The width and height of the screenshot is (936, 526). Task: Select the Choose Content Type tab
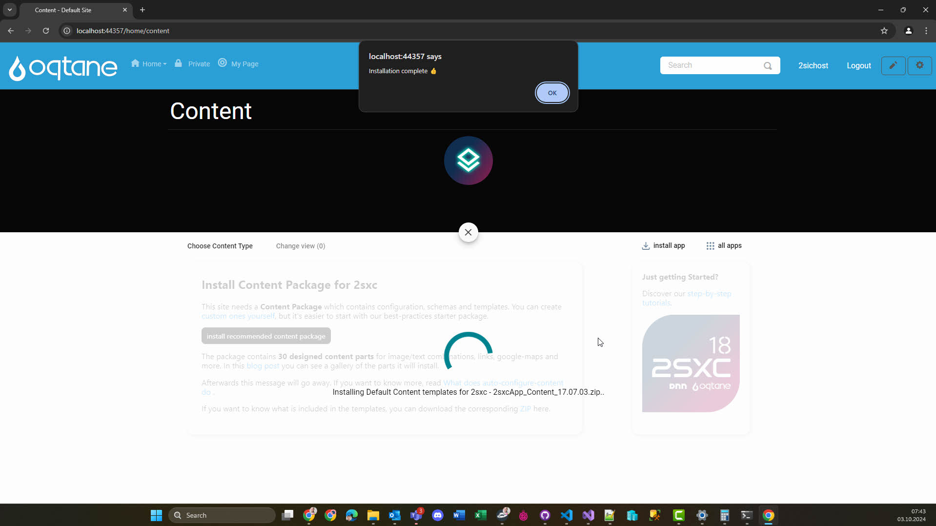coord(220,246)
